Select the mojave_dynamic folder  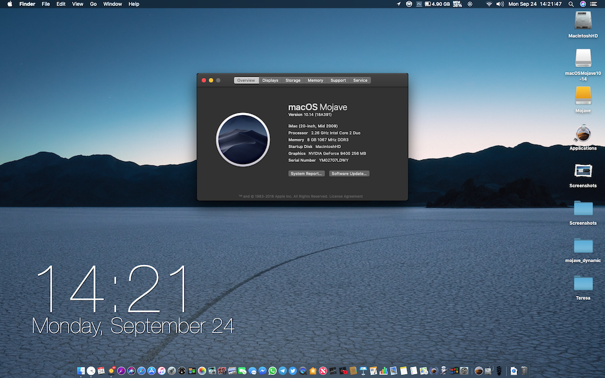pyautogui.click(x=583, y=246)
